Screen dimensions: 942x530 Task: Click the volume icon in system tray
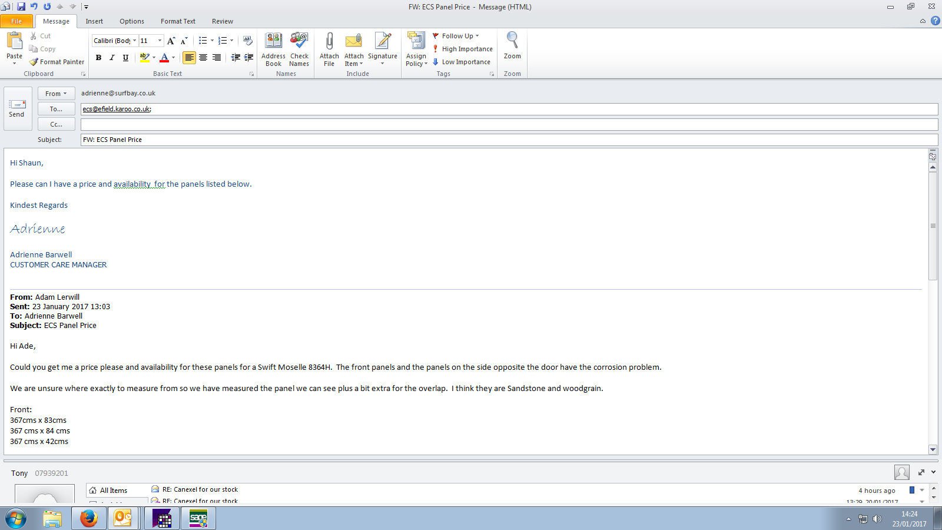click(877, 519)
